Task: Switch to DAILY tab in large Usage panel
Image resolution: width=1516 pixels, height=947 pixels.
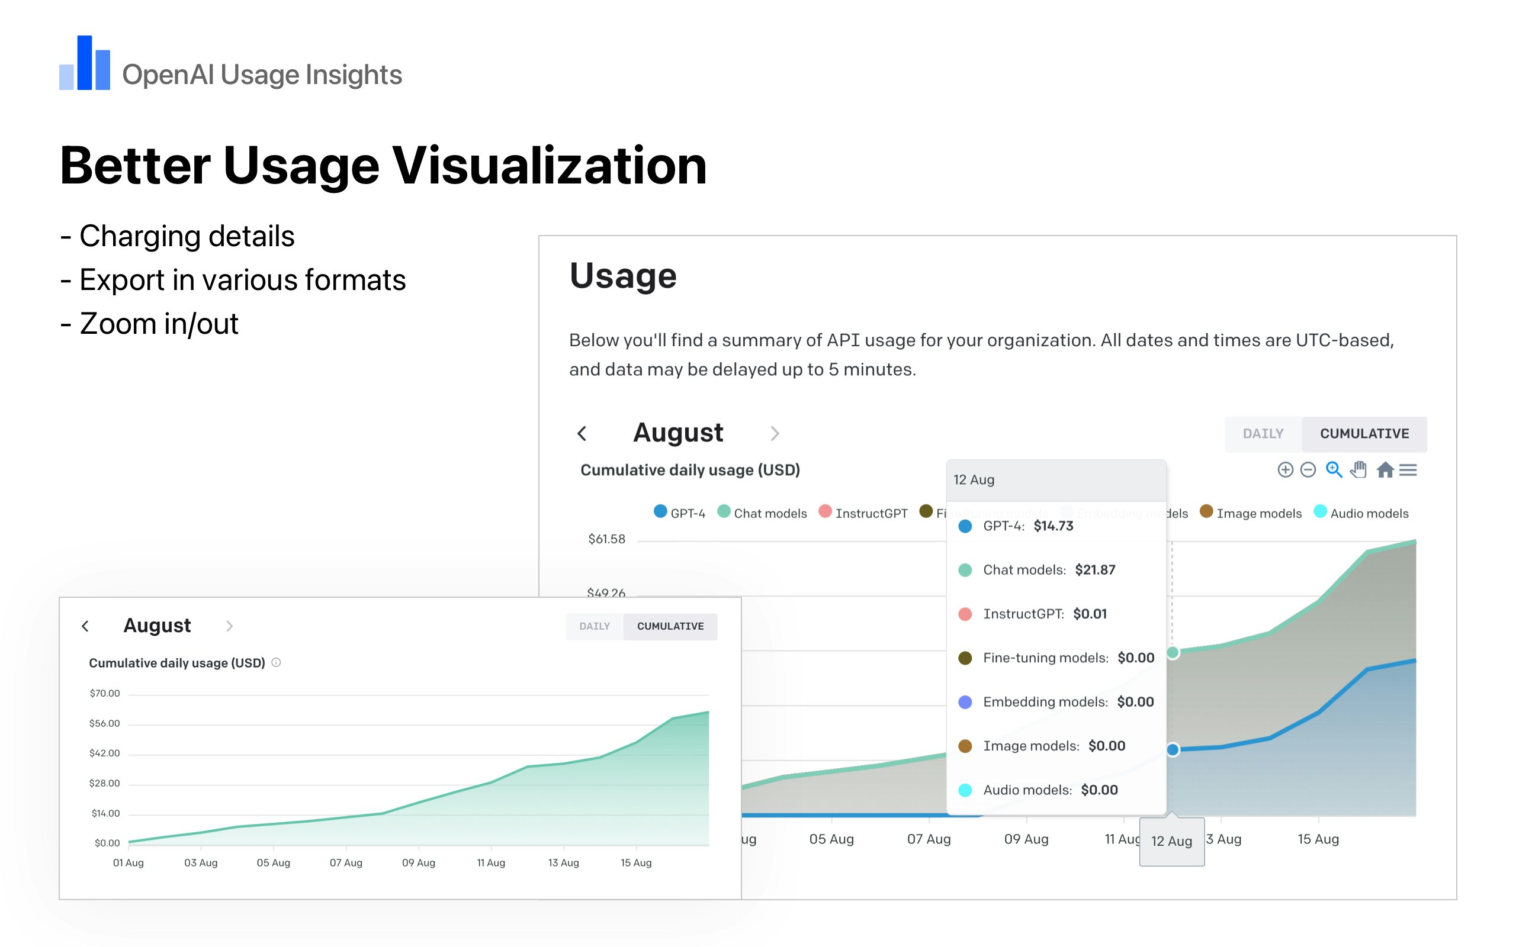Action: pos(1263,434)
